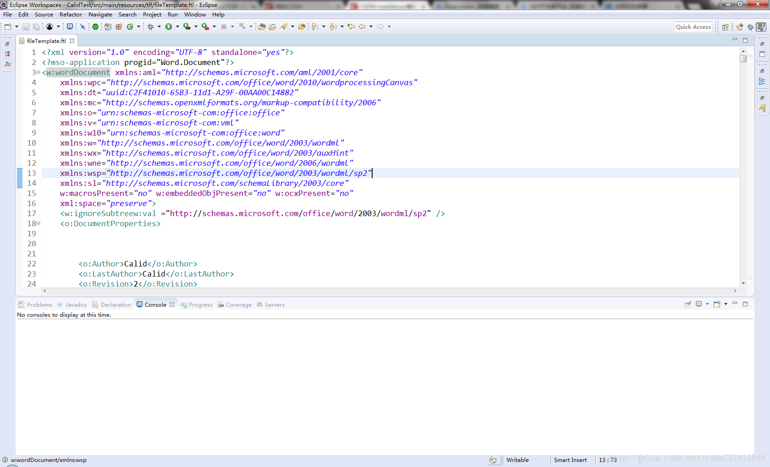770x467 pixels.
Task: Click the Search flashlight toolbar icon
Action: pos(284,27)
